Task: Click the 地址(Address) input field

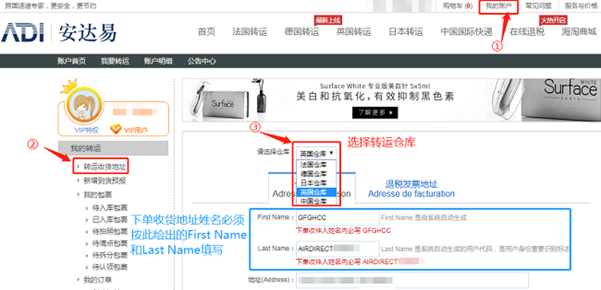Action: coord(412,280)
